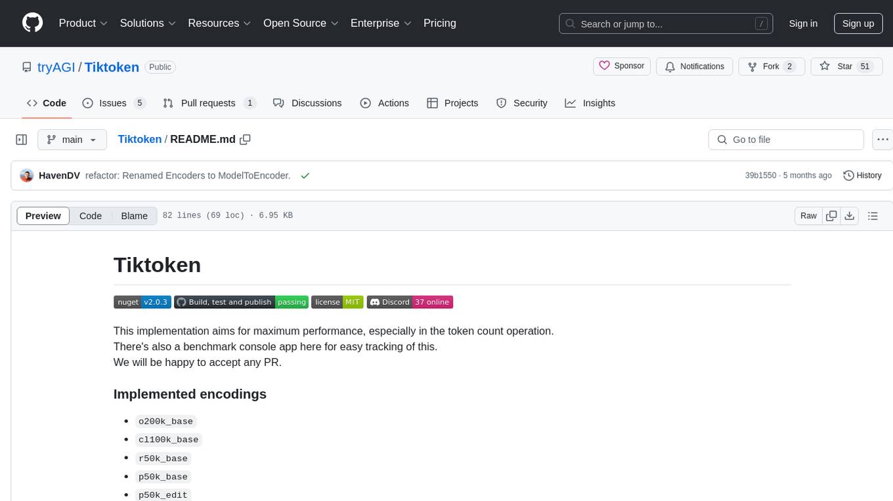Screen dimensions: 893x501
Task: Open the Actions tab
Action: [x=385, y=103]
